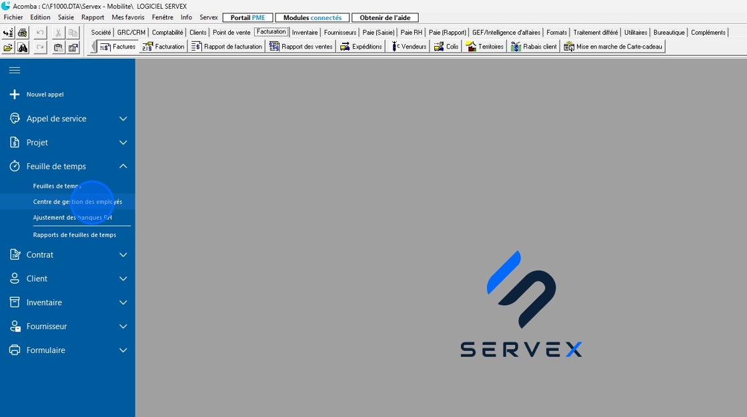Expand the Inventaire sidebar section
The height and width of the screenshot is (417, 747).
(x=67, y=302)
